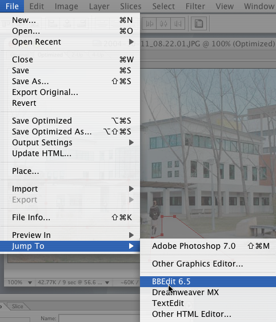
Task: Open the Slices menu in menu bar
Action: click(x=131, y=6)
